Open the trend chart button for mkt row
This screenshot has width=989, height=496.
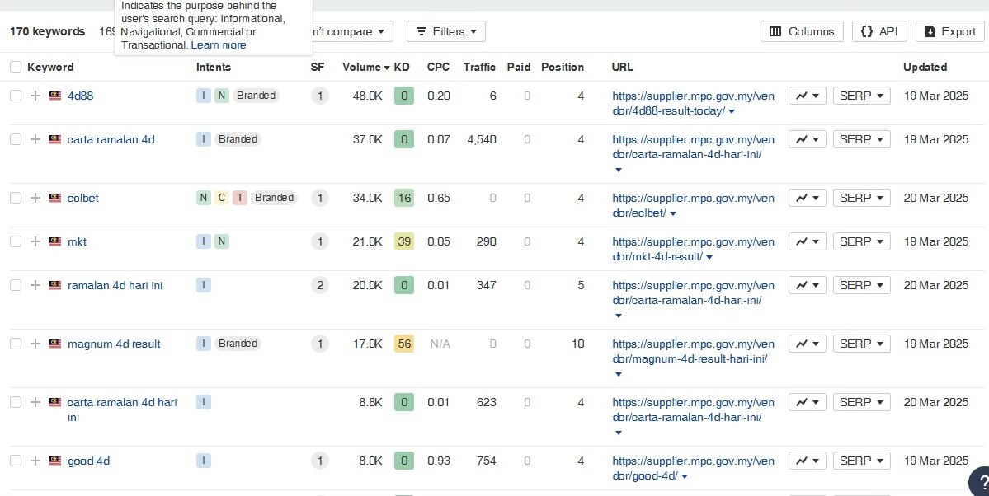[808, 241]
